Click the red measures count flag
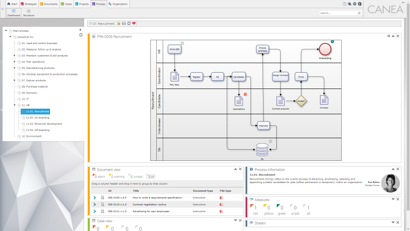The height and width of the screenshot is (231, 410). tap(253, 207)
